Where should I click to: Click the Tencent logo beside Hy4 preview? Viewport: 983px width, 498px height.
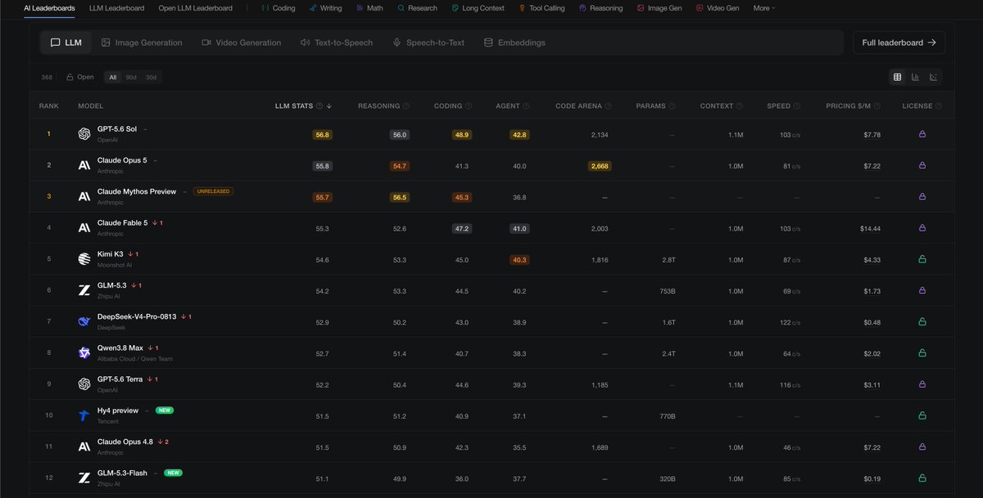[84, 415]
